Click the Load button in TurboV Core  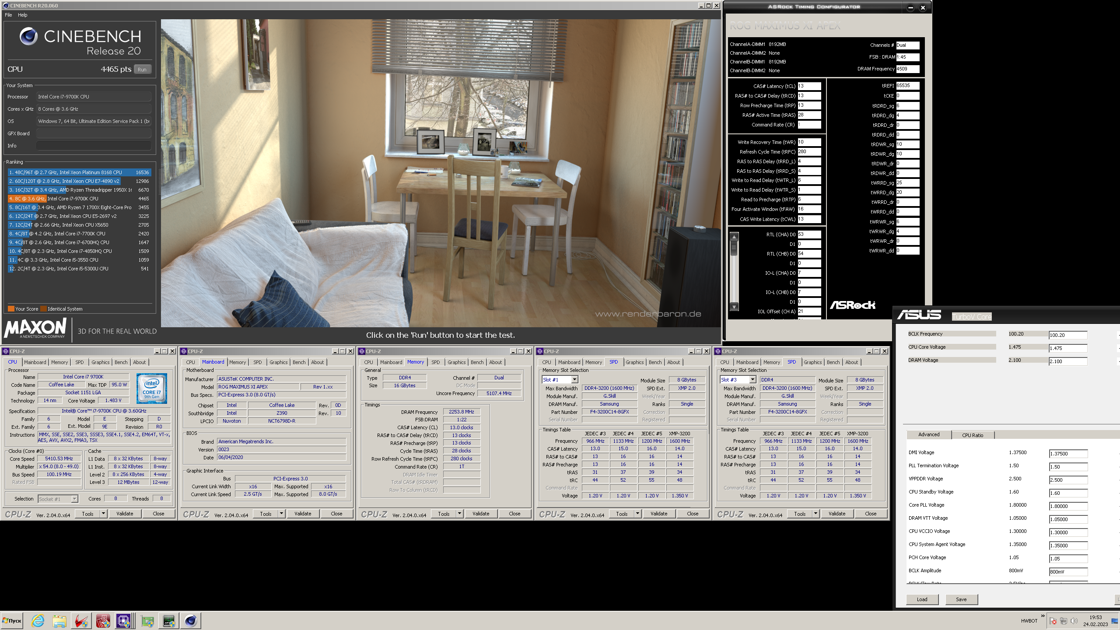click(x=922, y=599)
